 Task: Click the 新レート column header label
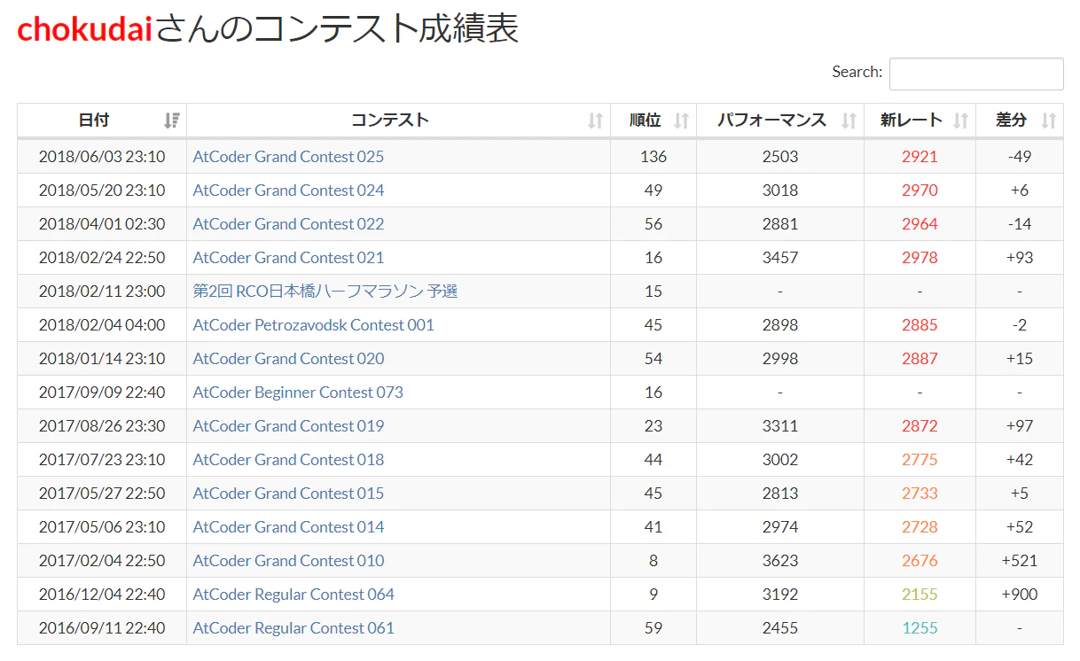(912, 121)
